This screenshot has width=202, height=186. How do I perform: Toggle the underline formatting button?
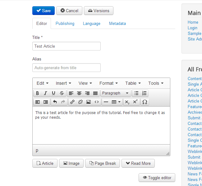[54, 93]
